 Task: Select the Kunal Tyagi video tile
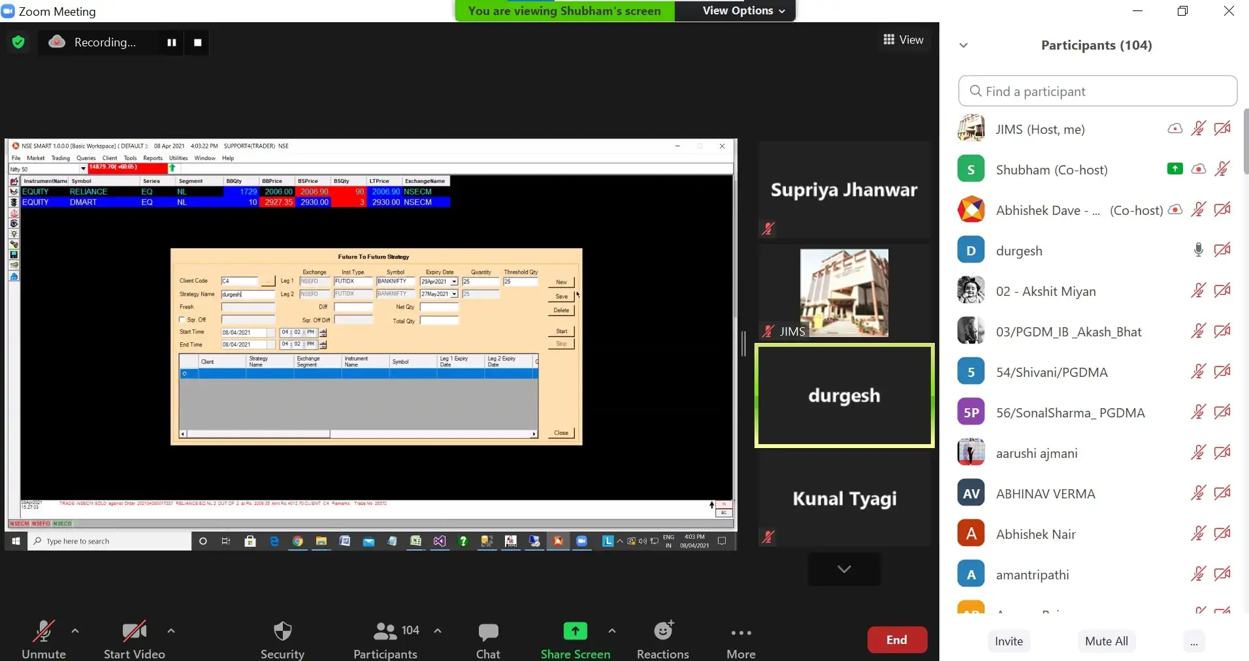(844, 498)
